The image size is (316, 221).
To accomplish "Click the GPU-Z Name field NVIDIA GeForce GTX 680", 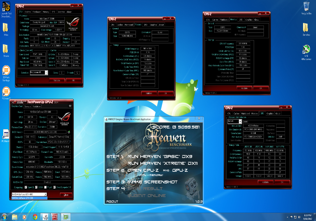I will click(40, 112).
